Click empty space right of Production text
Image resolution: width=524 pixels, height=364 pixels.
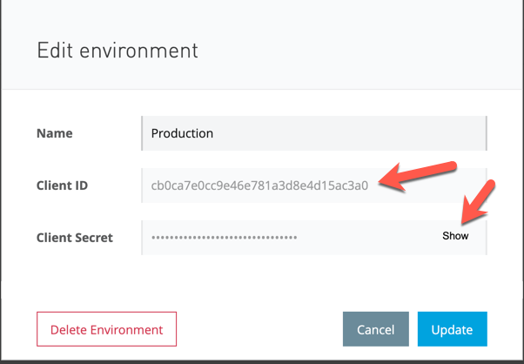tap(366, 134)
